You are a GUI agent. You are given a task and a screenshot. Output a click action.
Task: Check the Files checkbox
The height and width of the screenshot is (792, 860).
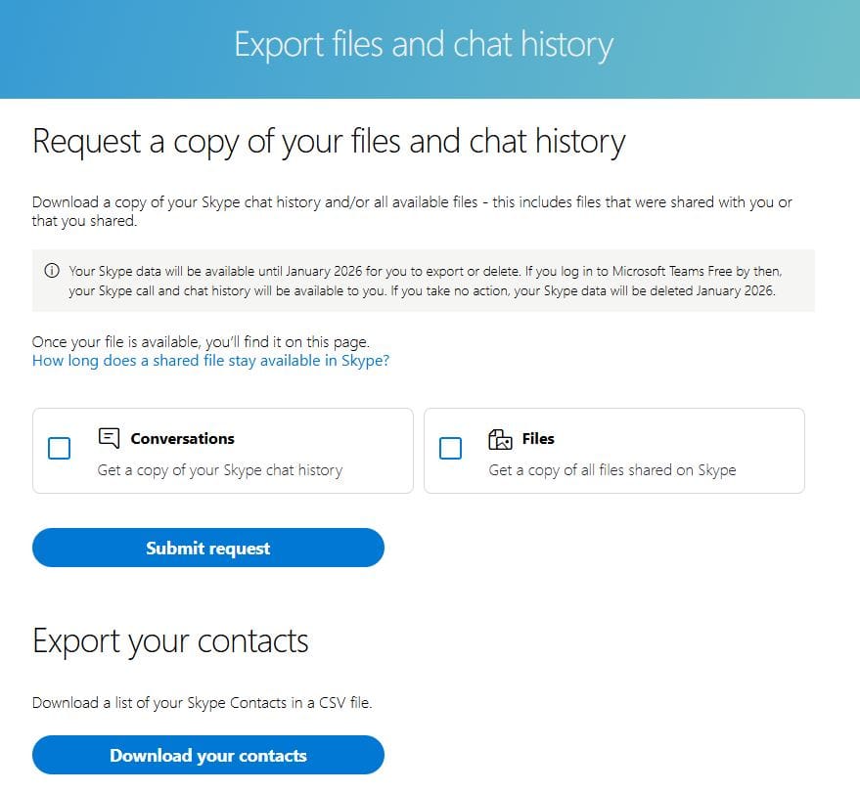[x=450, y=448]
